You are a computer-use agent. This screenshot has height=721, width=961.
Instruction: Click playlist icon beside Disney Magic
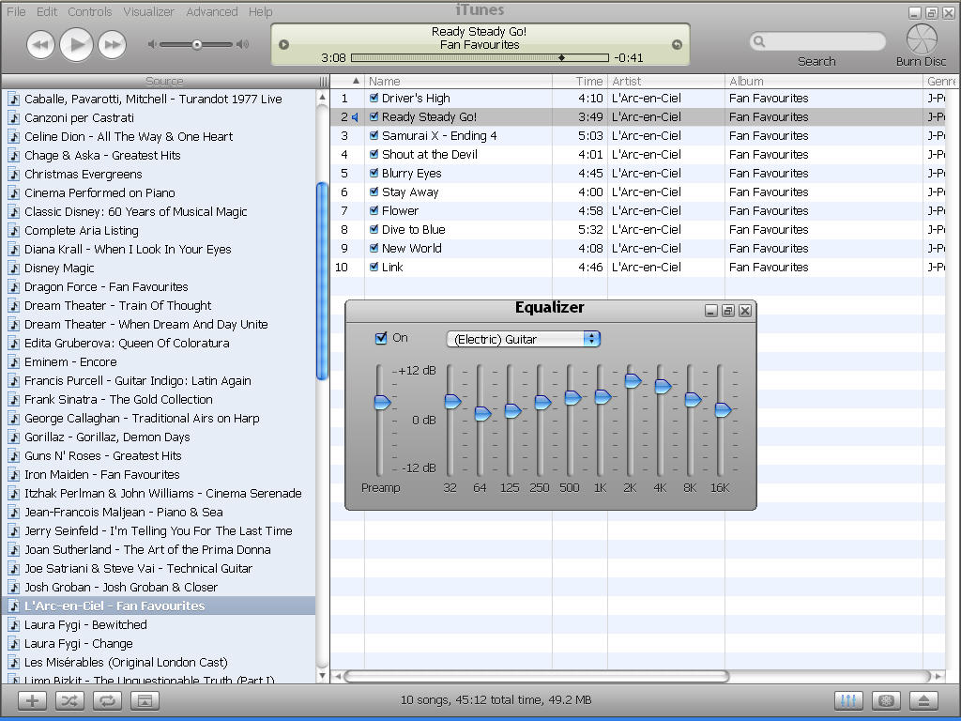13,268
